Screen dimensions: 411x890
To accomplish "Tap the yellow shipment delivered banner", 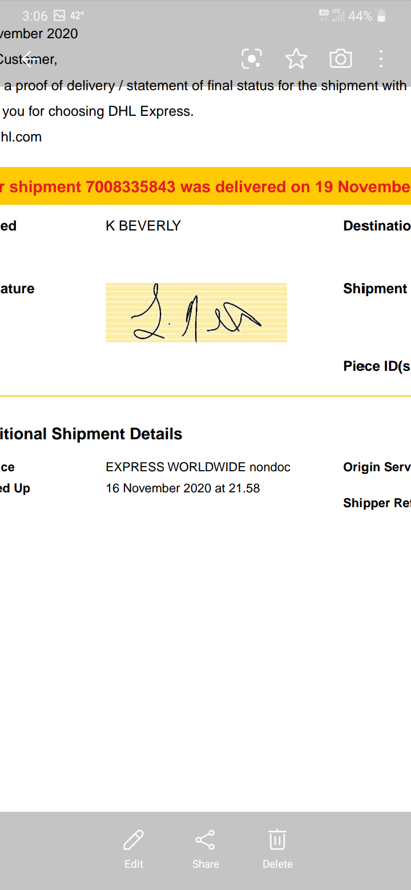I will click(x=205, y=187).
